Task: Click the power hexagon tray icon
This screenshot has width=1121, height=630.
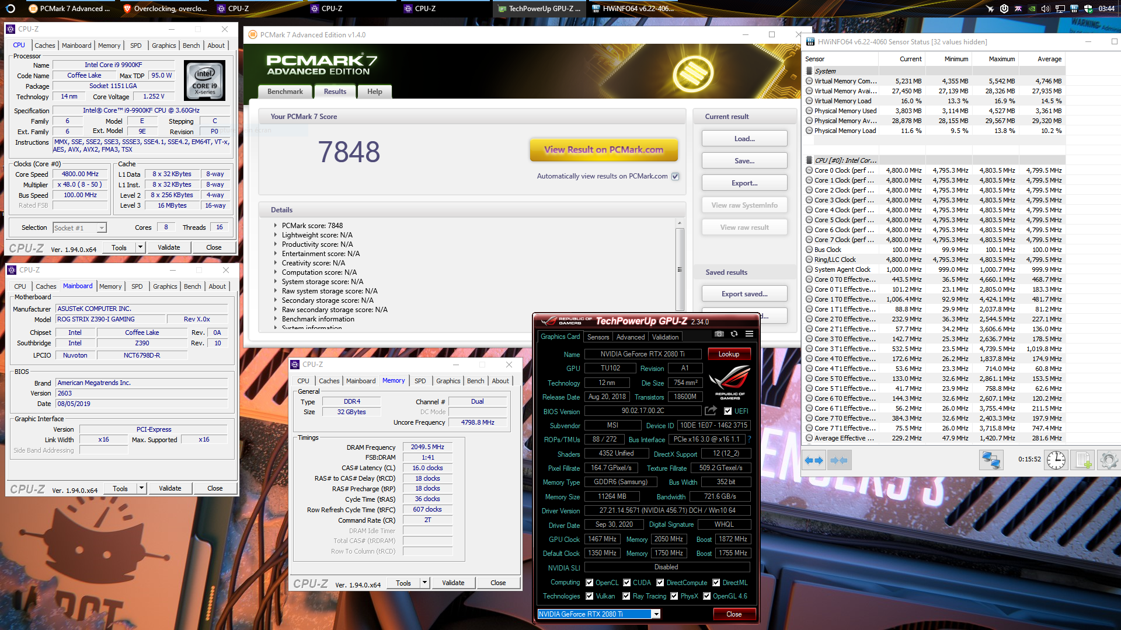Action: (1004, 9)
